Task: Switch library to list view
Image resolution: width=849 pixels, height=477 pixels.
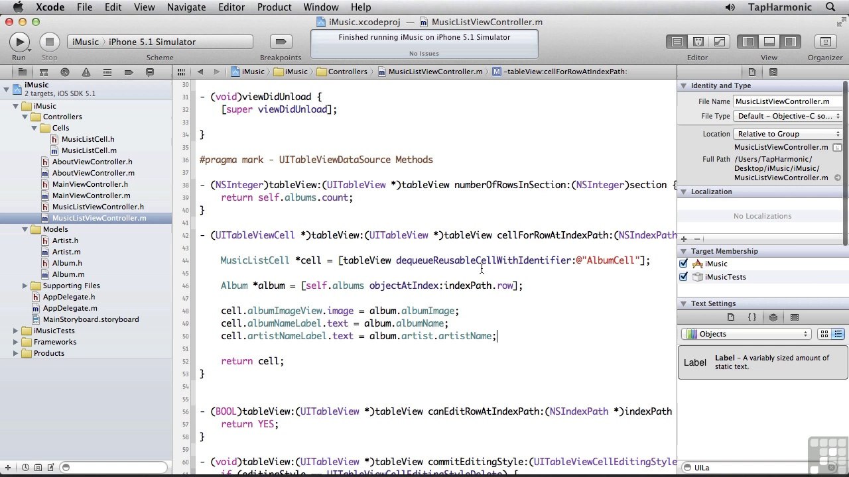Action: pos(838,334)
